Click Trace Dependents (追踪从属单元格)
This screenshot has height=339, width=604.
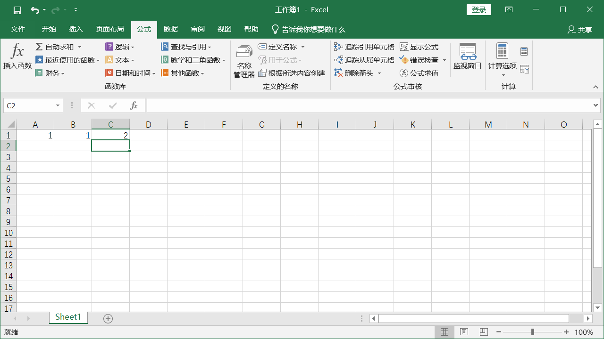(364, 60)
